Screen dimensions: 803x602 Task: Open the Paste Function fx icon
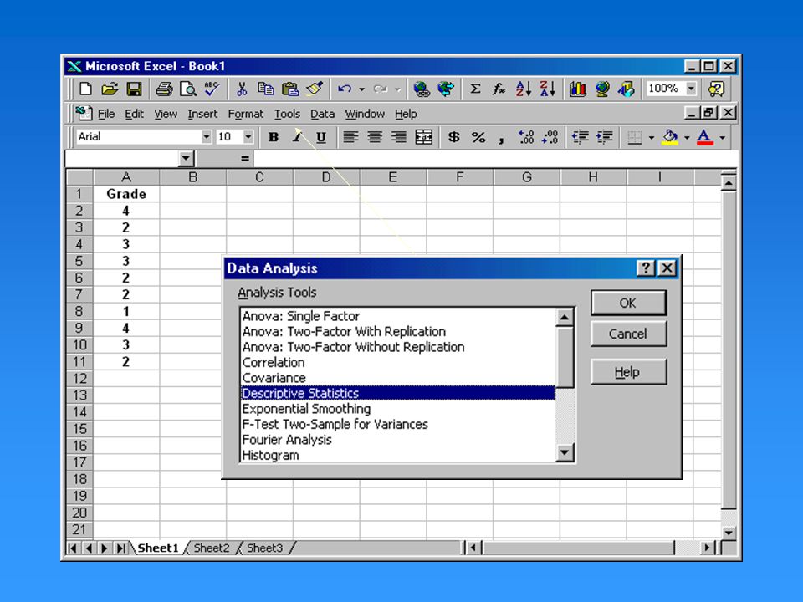coord(499,89)
